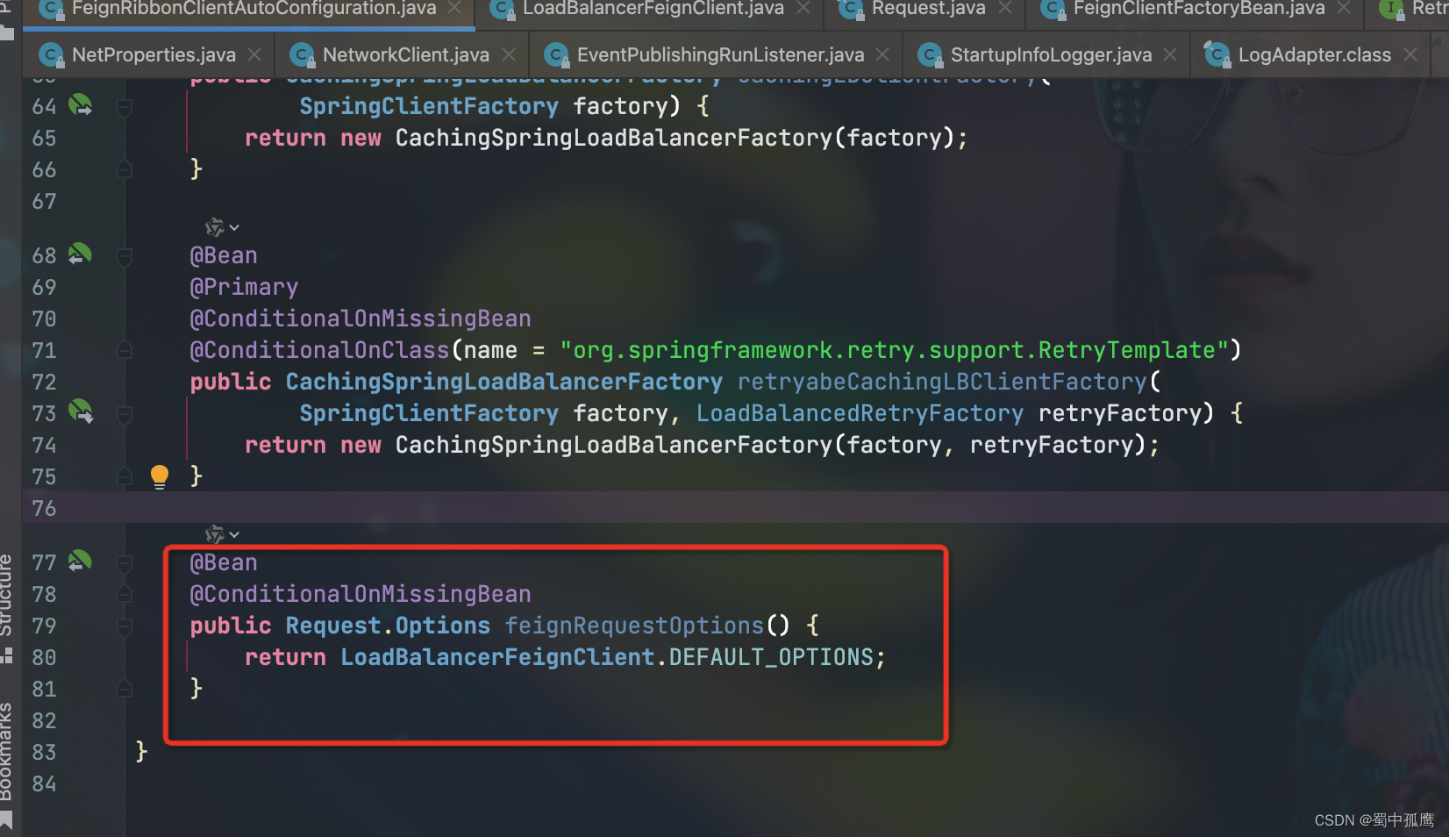Click @ConditionalOnMissingBean on line 78
This screenshot has width=1449, height=837.
click(x=360, y=594)
